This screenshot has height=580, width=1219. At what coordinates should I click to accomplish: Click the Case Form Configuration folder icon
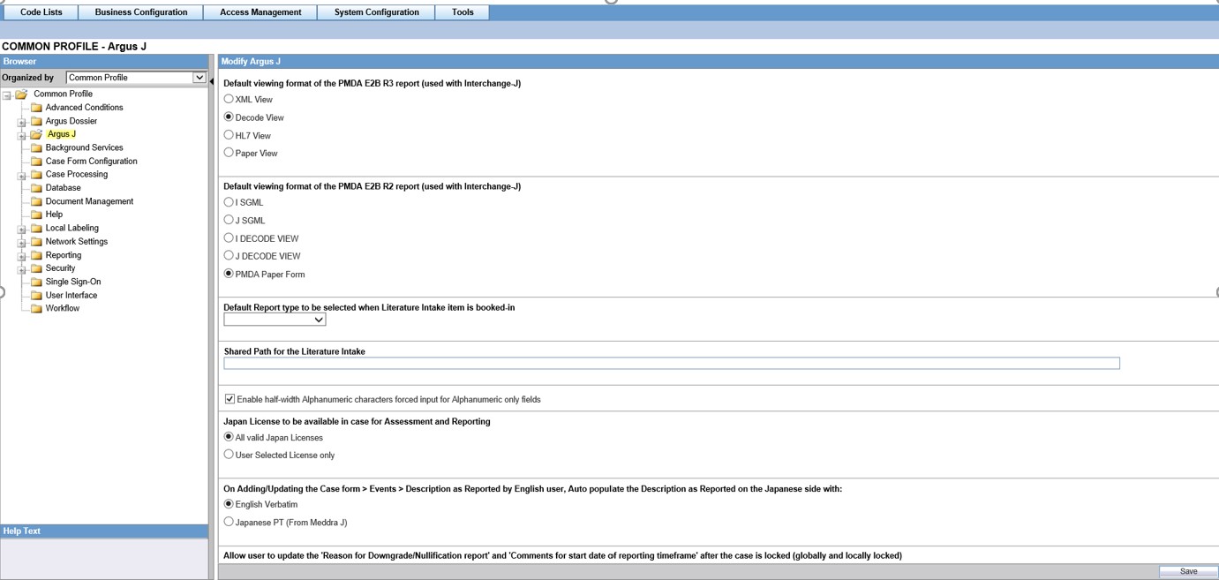coord(36,162)
